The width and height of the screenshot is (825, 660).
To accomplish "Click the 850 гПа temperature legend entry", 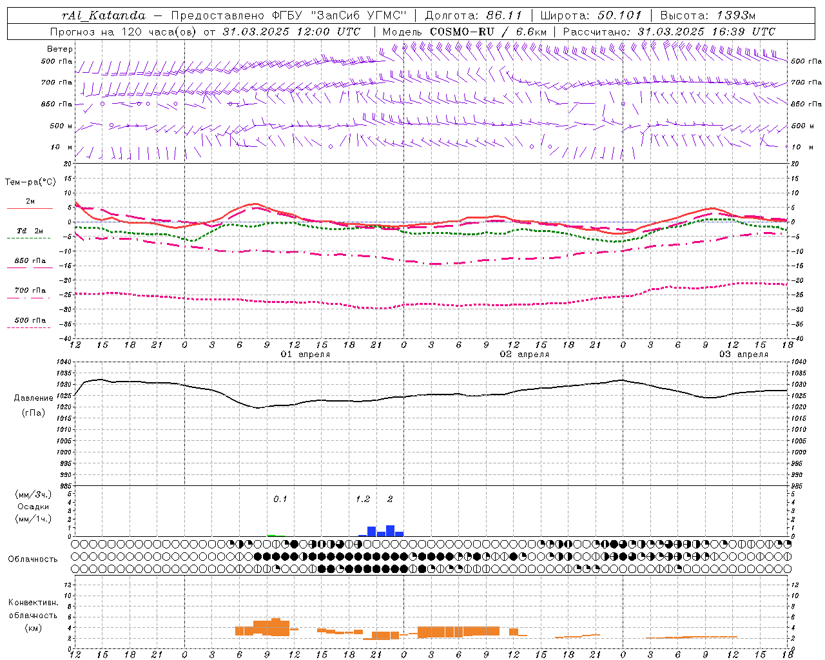I will (30, 264).
